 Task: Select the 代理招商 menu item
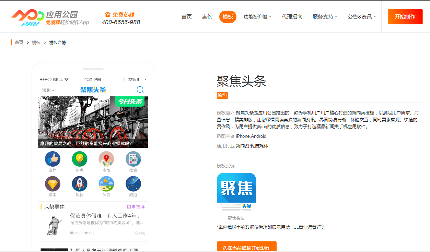point(292,16)
